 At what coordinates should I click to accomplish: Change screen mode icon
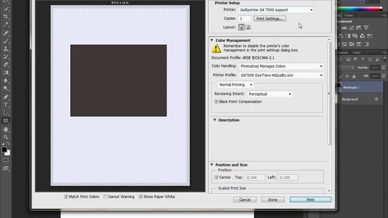coord(5,168)
